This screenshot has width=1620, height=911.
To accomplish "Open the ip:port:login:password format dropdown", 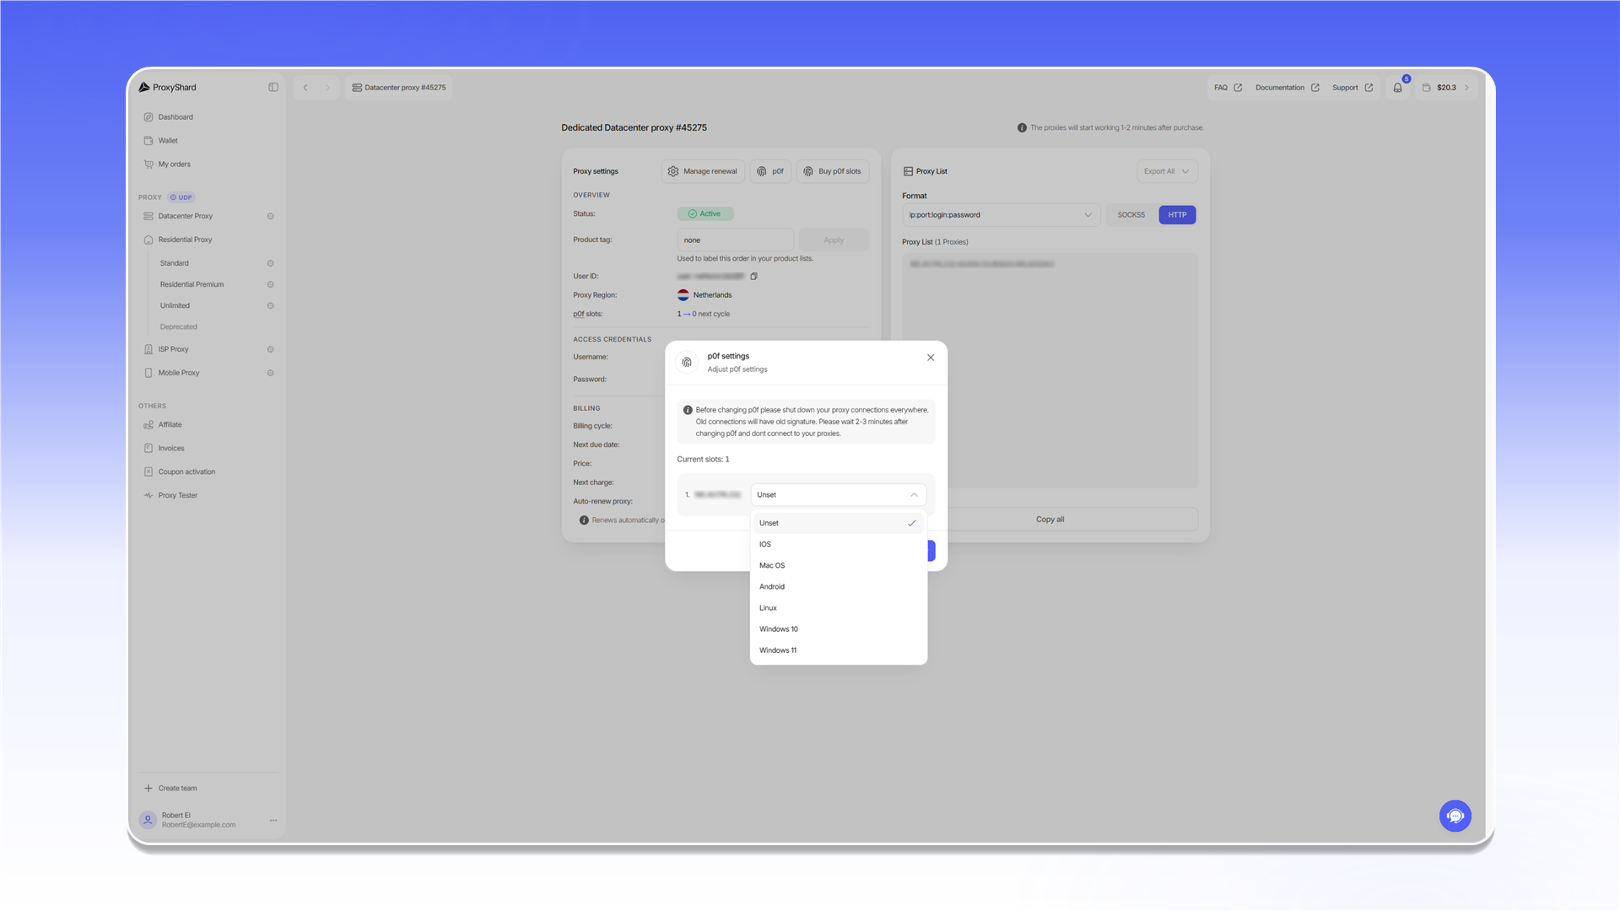I will 1001,215.
